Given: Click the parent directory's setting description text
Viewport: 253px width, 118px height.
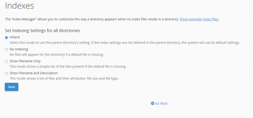Looking at the screenshot, I should (125, 43).
